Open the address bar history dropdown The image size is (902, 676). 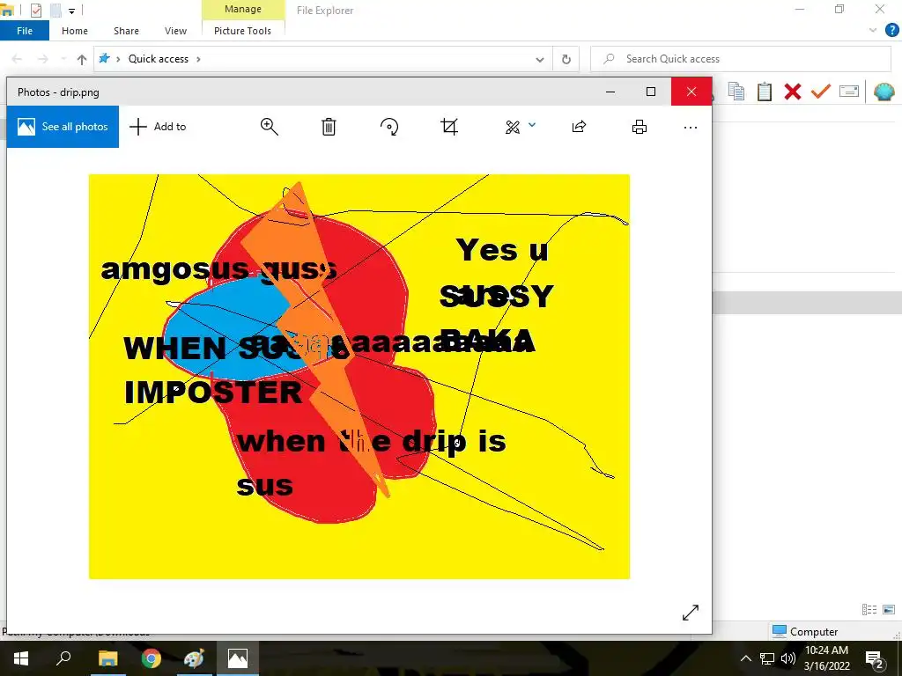coord(540,59)
